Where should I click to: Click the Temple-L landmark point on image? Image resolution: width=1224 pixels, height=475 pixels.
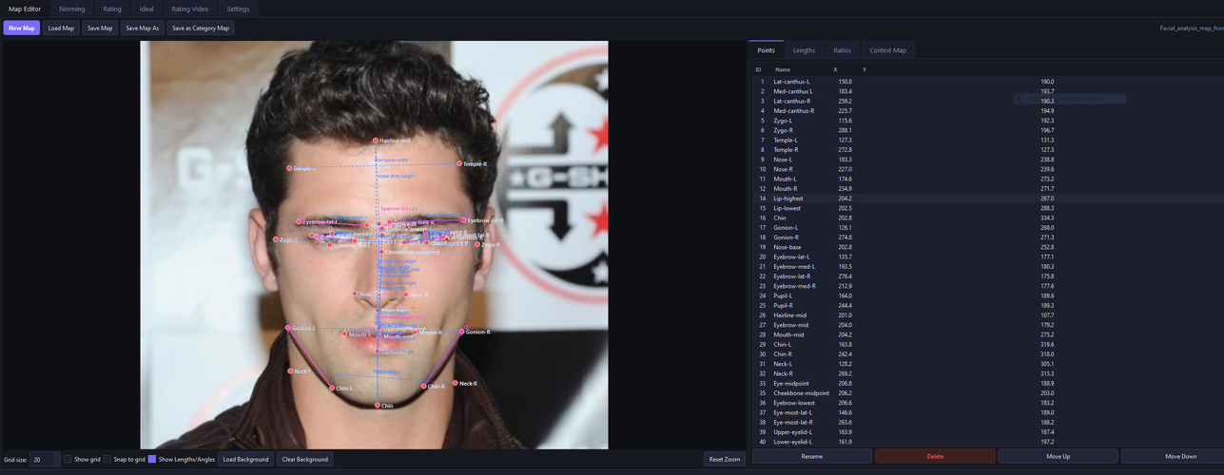pos(289,168)
